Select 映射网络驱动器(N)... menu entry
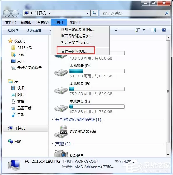This screenshot has width=173, height=175. (x=77, y=30)
